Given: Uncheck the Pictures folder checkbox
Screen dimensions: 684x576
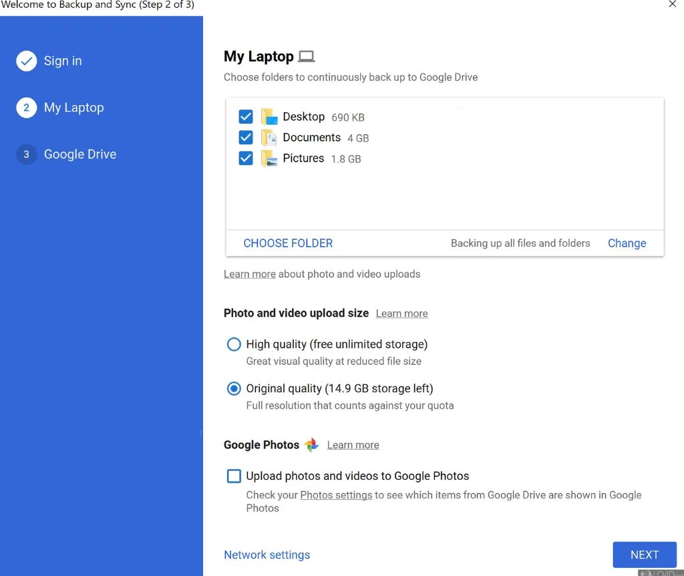Looking at the screenshot, I should click(246, 158).
